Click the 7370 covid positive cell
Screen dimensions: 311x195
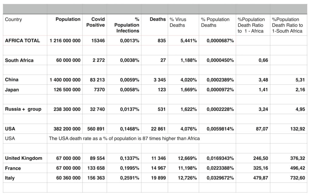[x=94, y=89]
